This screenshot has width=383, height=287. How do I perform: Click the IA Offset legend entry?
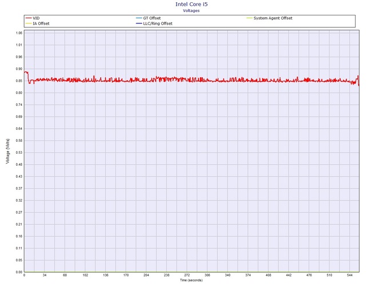[38, 23]
